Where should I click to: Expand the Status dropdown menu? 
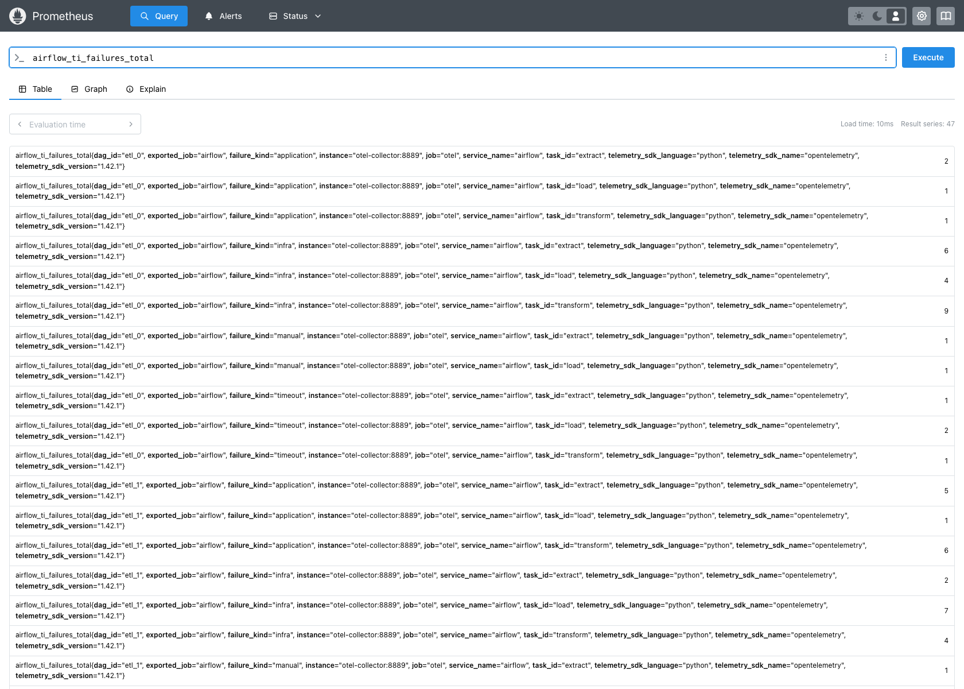point(295,16)
